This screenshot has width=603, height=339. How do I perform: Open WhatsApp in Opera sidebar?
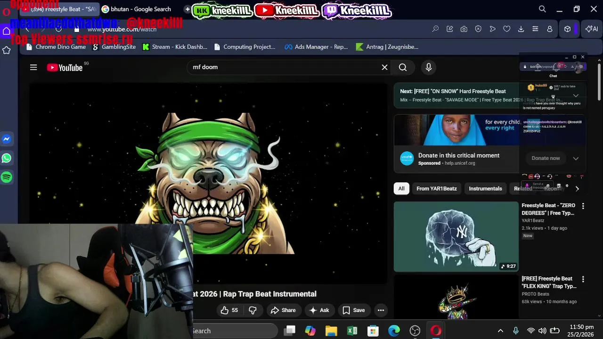point(7,158)
